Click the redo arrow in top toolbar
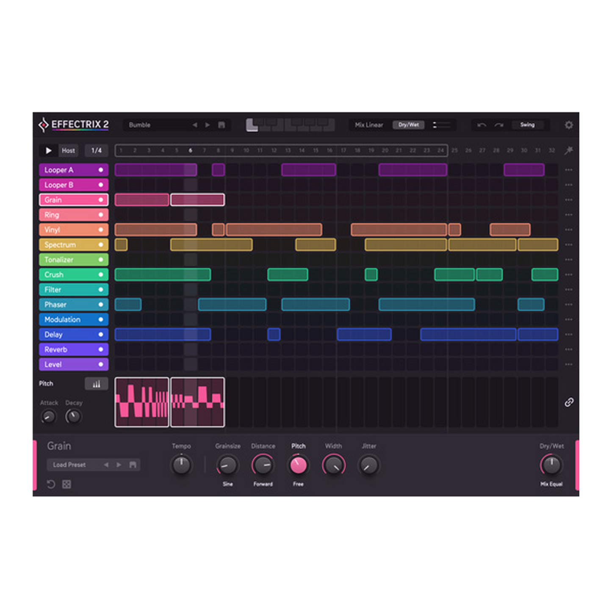Viewport: 612px width, 612px height. 499,125
